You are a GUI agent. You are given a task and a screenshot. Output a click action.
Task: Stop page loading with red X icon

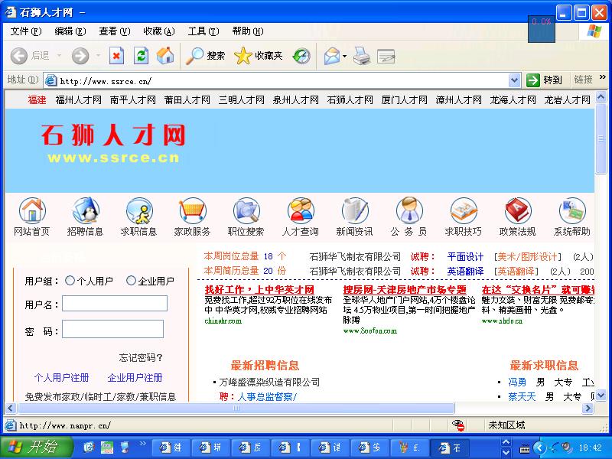coord(116,56)
